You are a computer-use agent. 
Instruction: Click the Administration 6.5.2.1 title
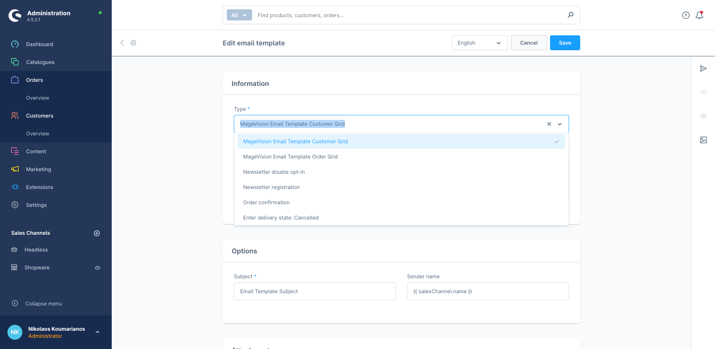tap(49, 16)
